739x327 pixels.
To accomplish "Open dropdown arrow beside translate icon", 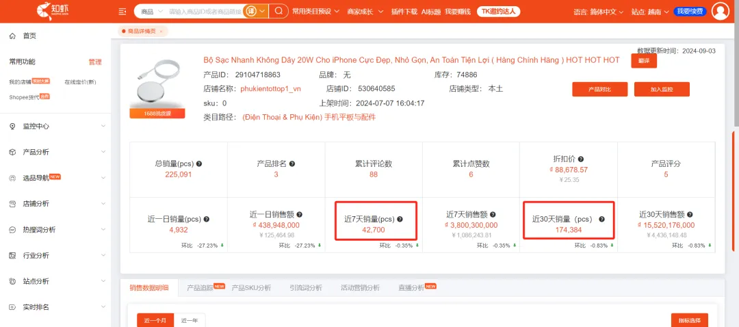I will point(263,11).
